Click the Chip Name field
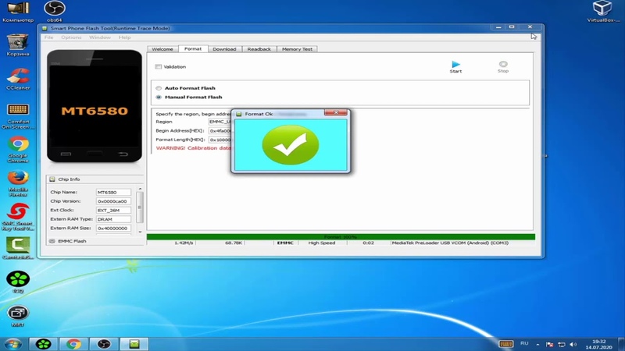Image resolution: width=625 pixels, height=351 pixels. click(x=113, y=192)
